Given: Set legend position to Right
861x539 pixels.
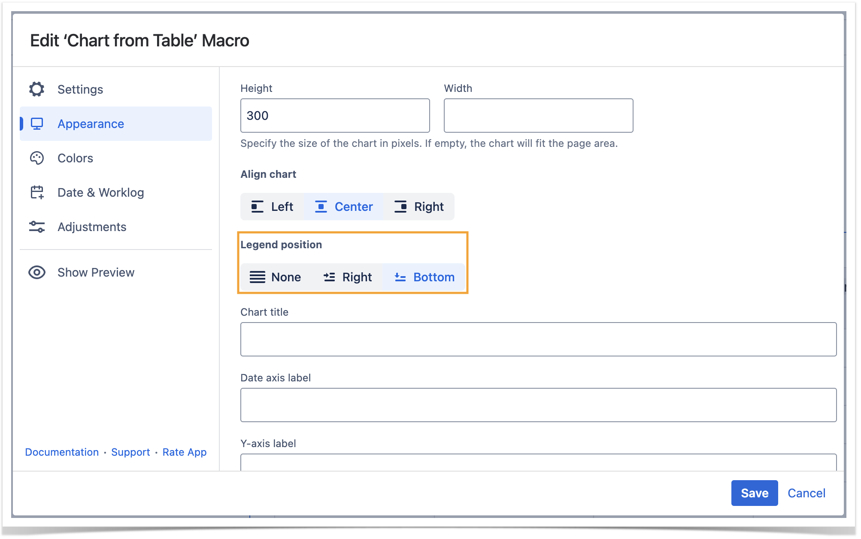Looking at the screenshot, I should pos(347,277).
